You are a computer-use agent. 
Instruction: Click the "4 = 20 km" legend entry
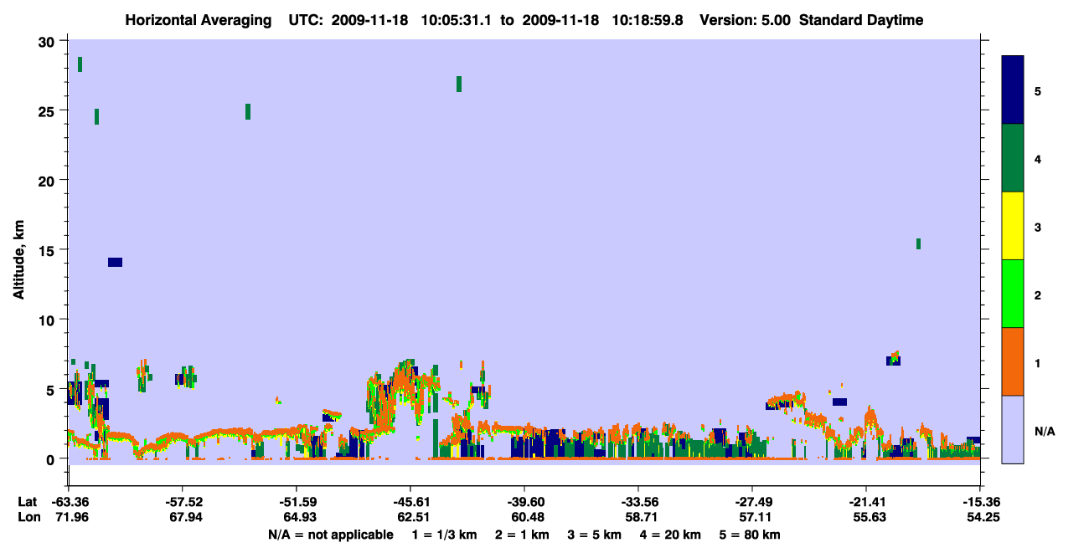coord(670,535)
